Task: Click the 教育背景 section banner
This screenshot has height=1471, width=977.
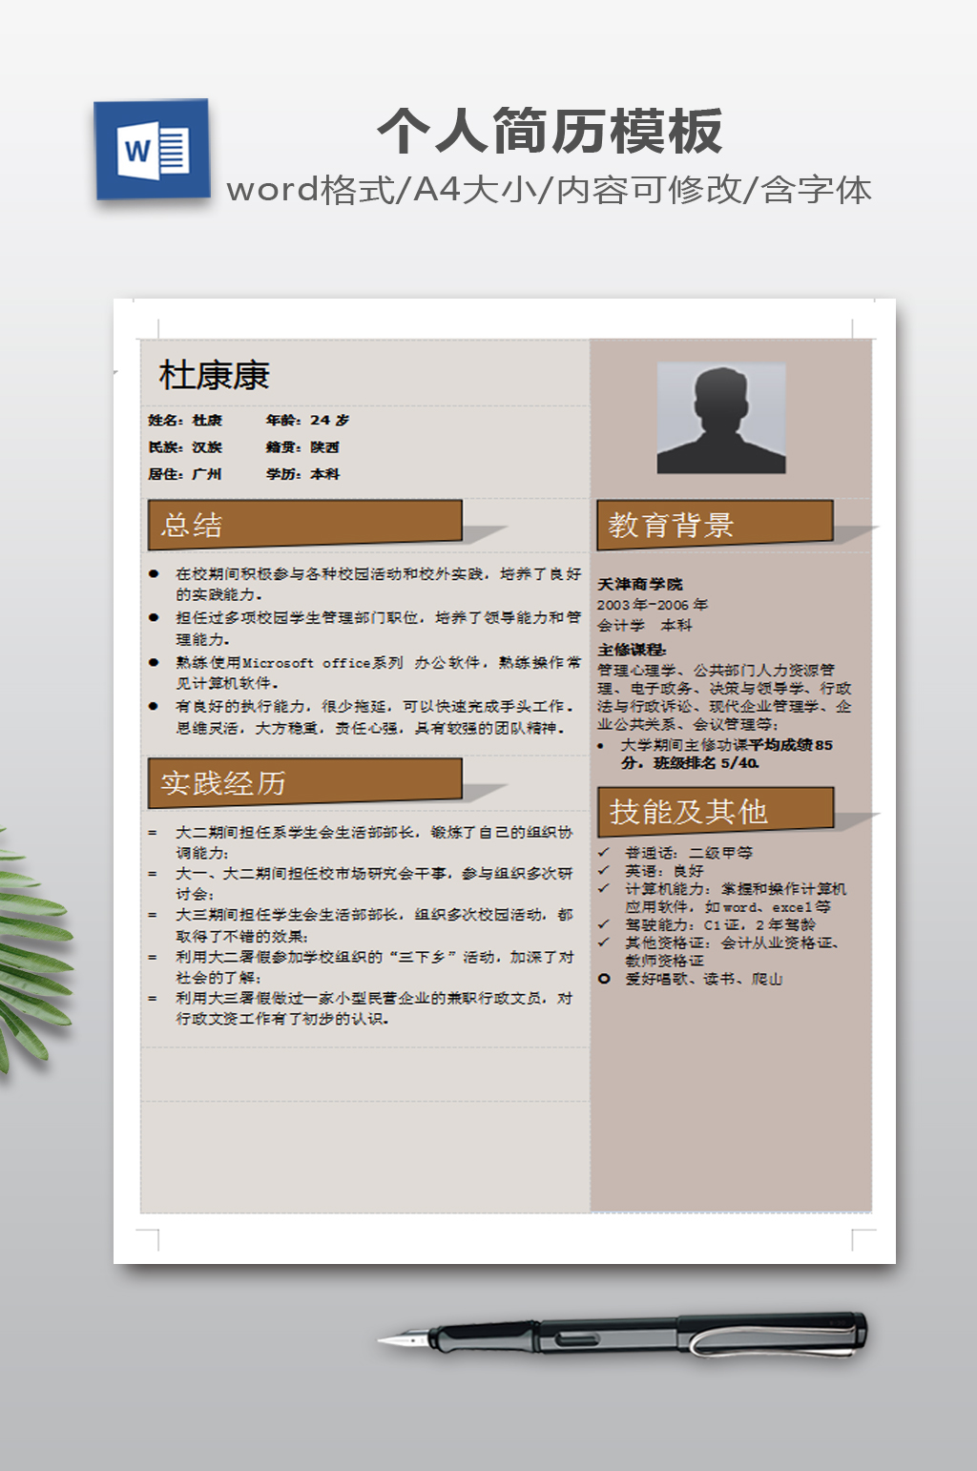Action: tap(716, 525)
